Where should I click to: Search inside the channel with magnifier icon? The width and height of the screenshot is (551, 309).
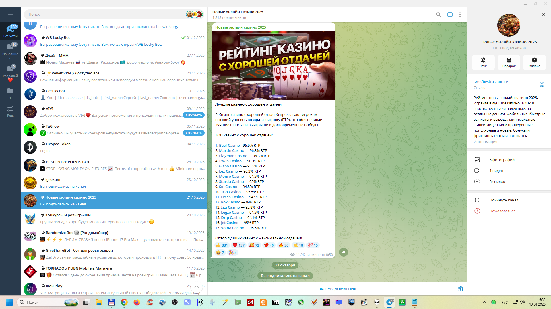click(x=438, y=15)
